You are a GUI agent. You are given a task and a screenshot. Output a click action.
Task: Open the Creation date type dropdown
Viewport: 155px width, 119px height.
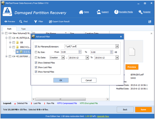[x=63, y=57]
